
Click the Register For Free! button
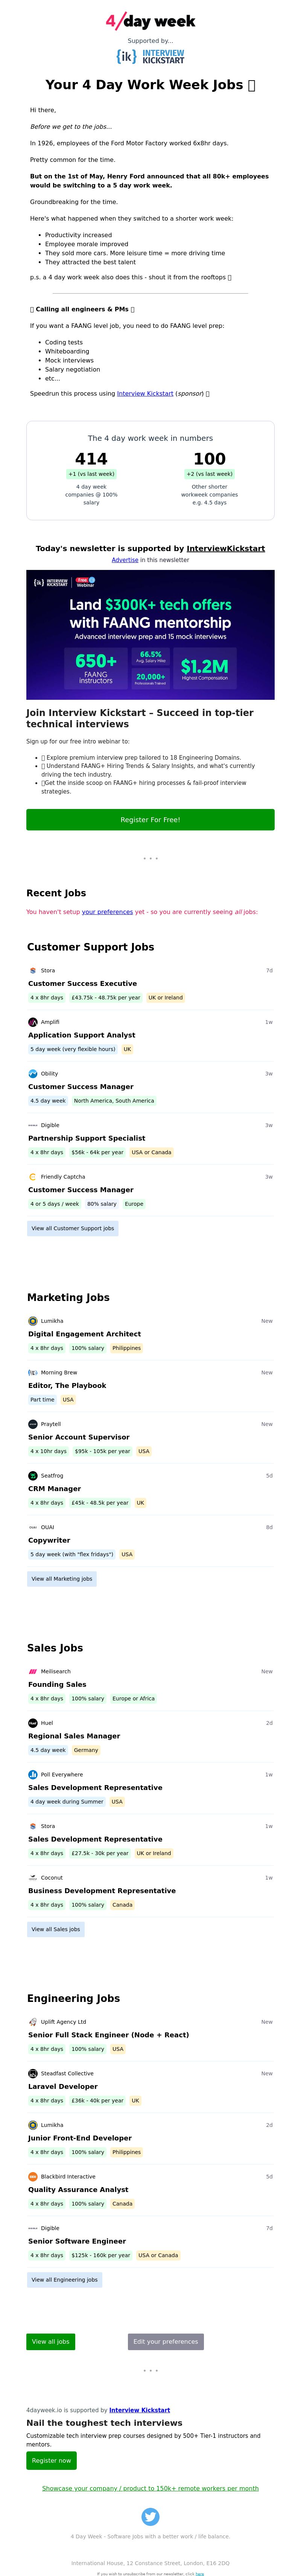tap(150, 819)
